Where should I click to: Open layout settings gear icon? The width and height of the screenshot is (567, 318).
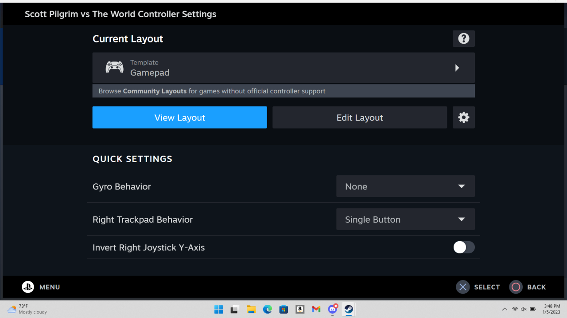463,117
